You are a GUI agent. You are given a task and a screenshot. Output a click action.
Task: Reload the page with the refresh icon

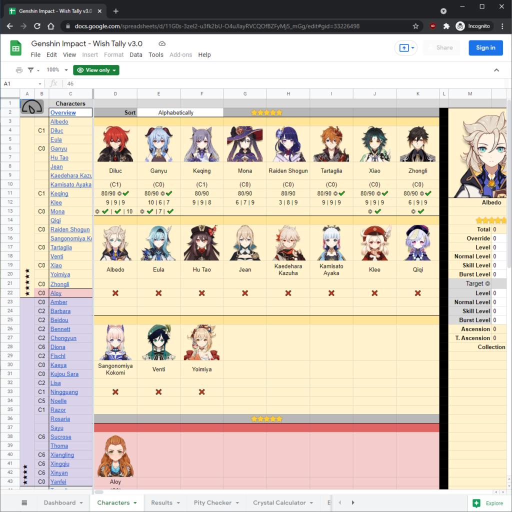click(36, 25)
